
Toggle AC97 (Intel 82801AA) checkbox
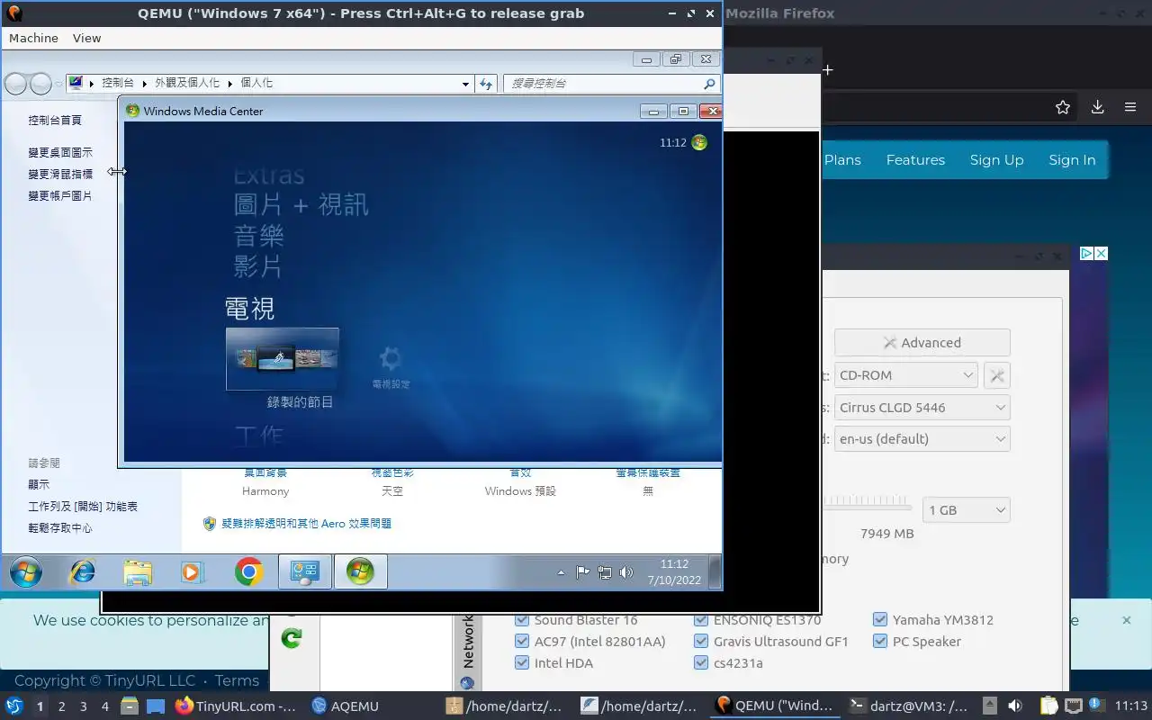[521, 642]
